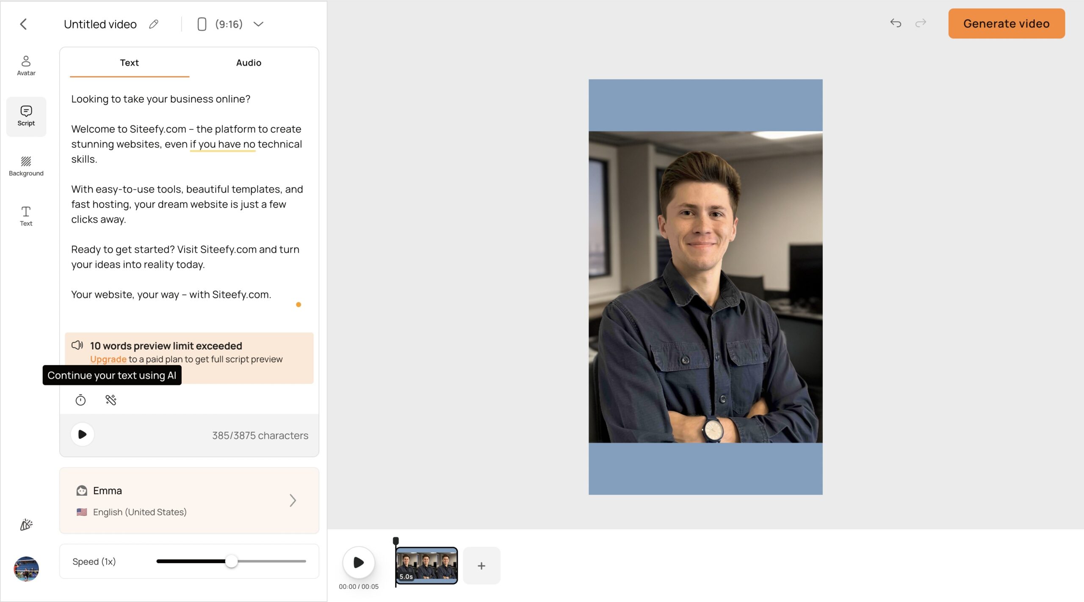The width and height of the screenshot is (1084, 602).
Task: Open the Background sidebar panel
Action: [x=26, y=166]
